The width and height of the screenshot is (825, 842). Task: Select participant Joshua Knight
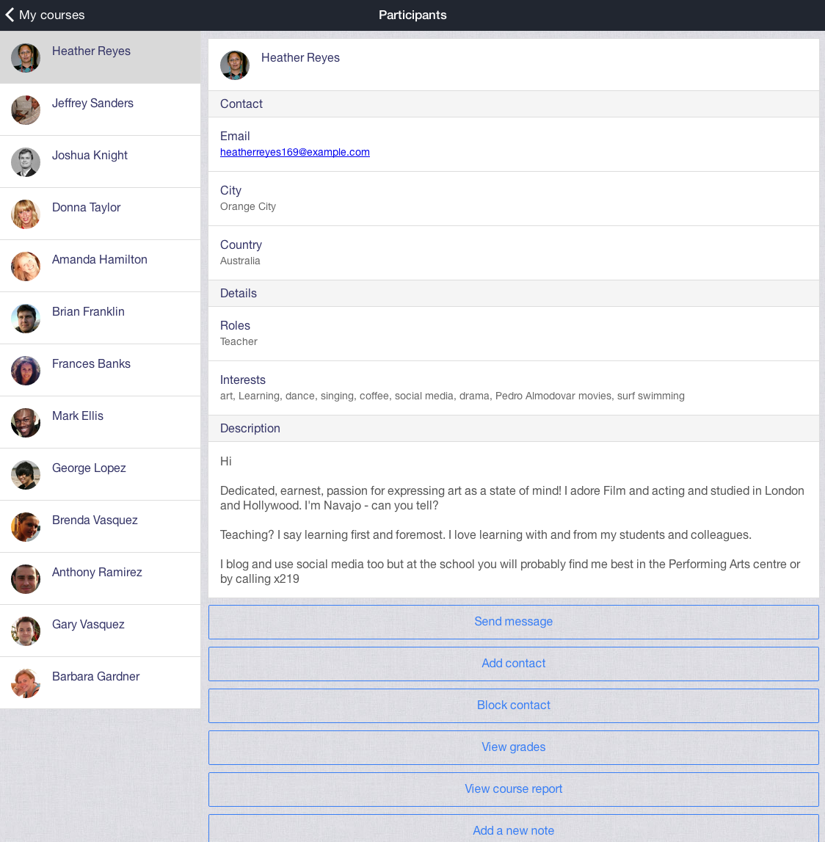pyautogui.click(x=101, y=161)
